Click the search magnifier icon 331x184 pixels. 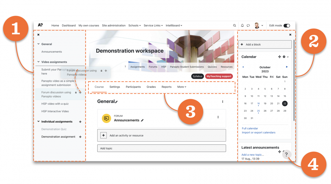coord(235,26)
